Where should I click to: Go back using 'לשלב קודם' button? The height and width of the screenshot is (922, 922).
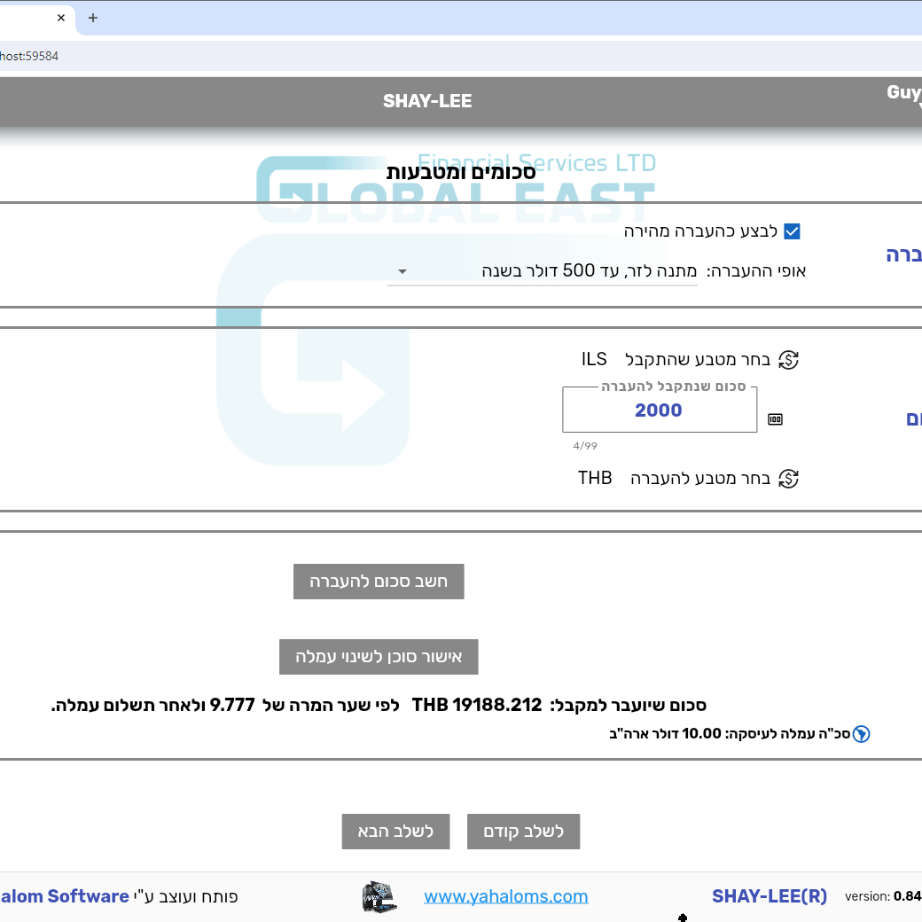523,832
